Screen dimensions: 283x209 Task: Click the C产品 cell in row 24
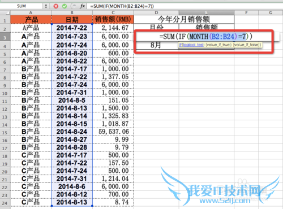point(31,202)
